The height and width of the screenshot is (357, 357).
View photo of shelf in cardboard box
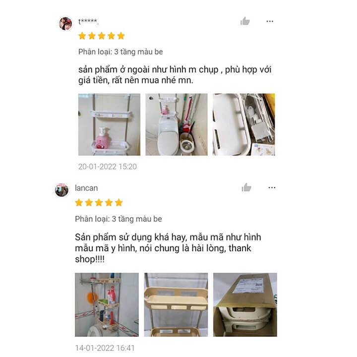(x=245, y=304)
